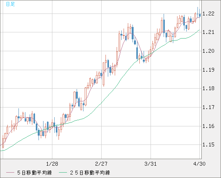Screen dimensions: 221x178
Task: Click the purple 5-day average legend line
Action: coord(10,173)
